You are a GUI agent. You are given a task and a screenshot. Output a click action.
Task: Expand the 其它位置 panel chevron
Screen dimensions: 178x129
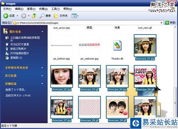tap(42, 76)
